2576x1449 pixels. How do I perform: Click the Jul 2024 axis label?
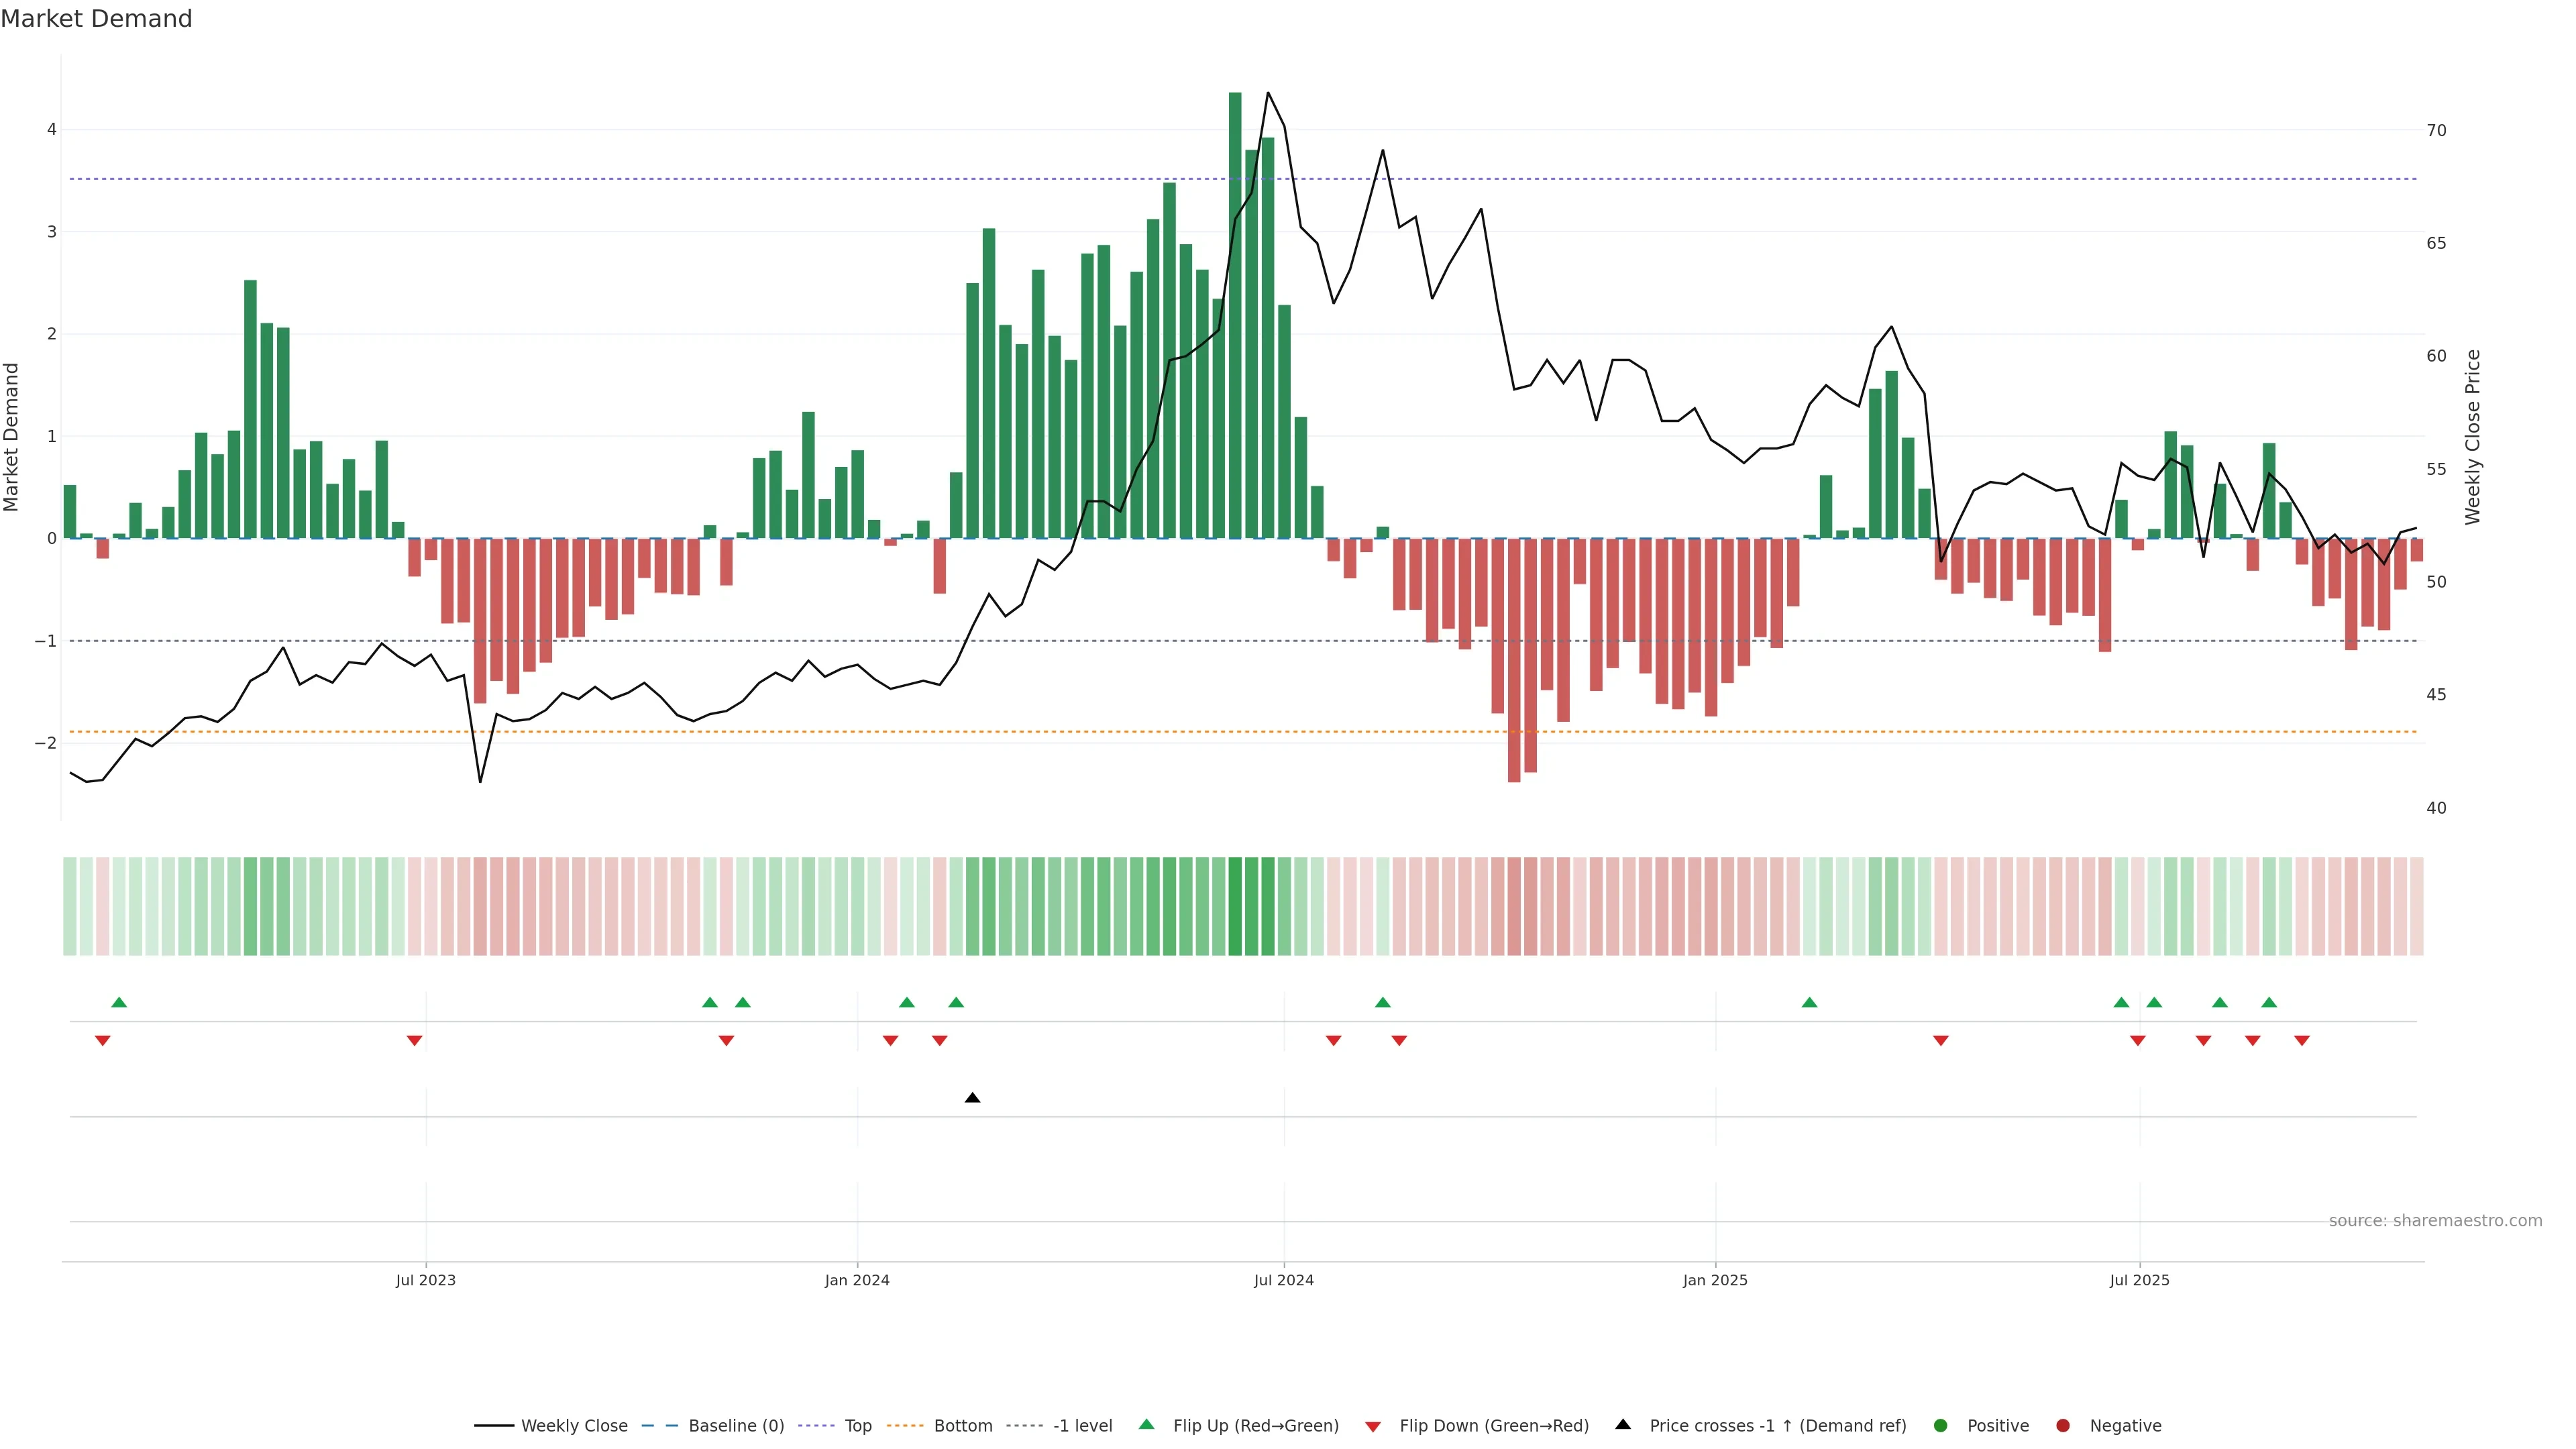click(x=1283, y=1280)
